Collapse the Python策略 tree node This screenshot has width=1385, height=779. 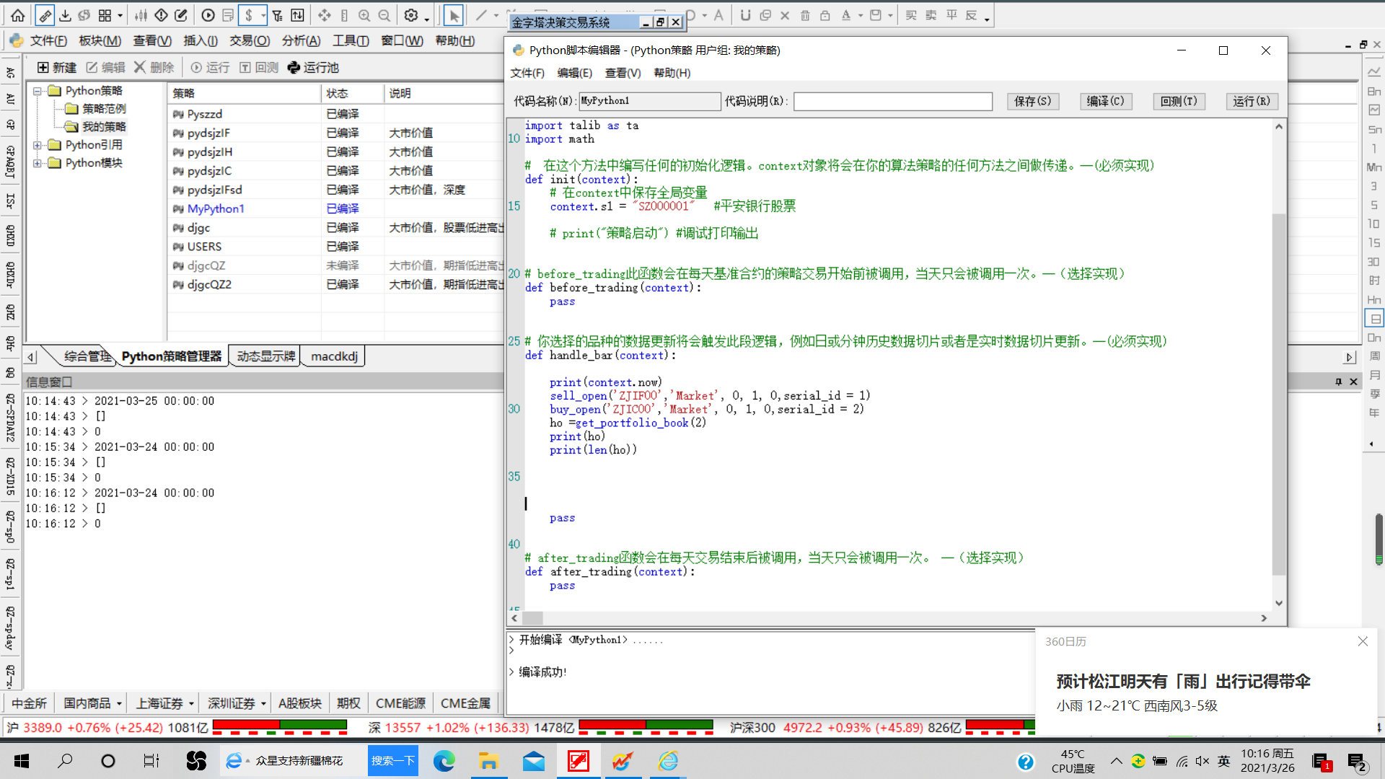38,91
